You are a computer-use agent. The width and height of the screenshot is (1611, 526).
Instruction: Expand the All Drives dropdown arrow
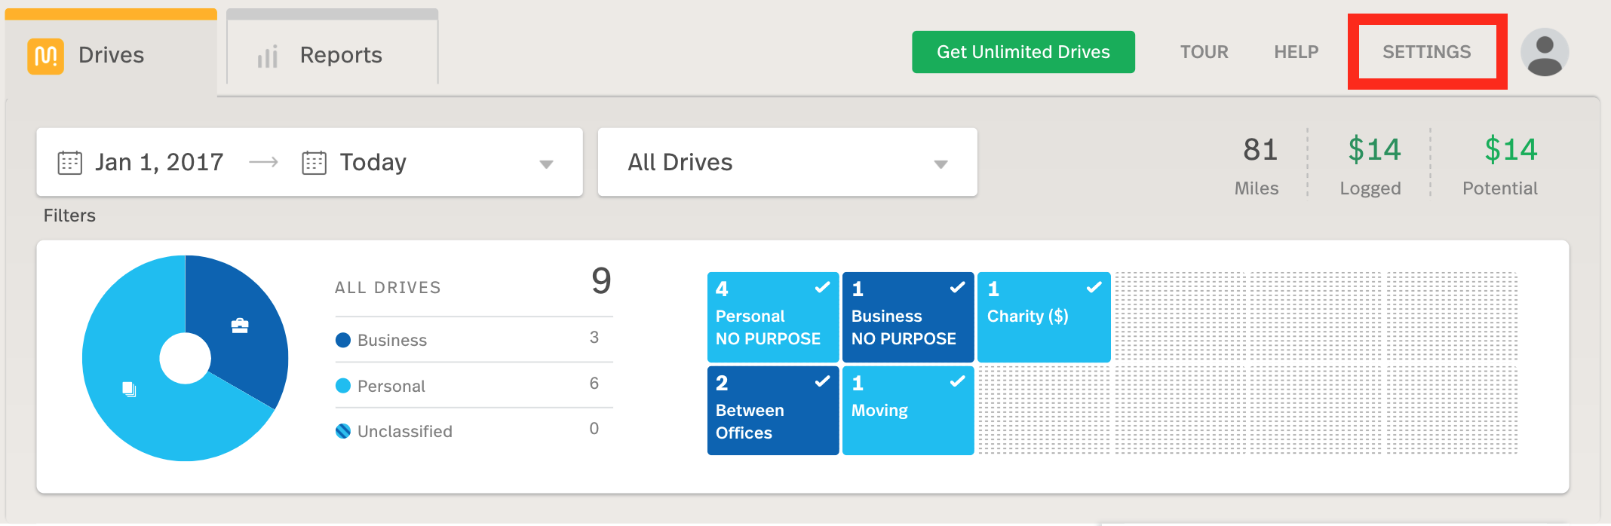click(x=941, y=164)
